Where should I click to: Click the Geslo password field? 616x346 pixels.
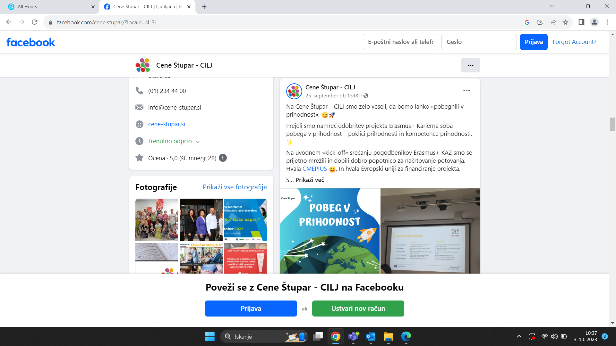point(479,42)
